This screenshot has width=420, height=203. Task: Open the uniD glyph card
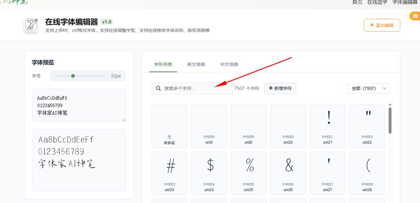click(x=249, y=126)
